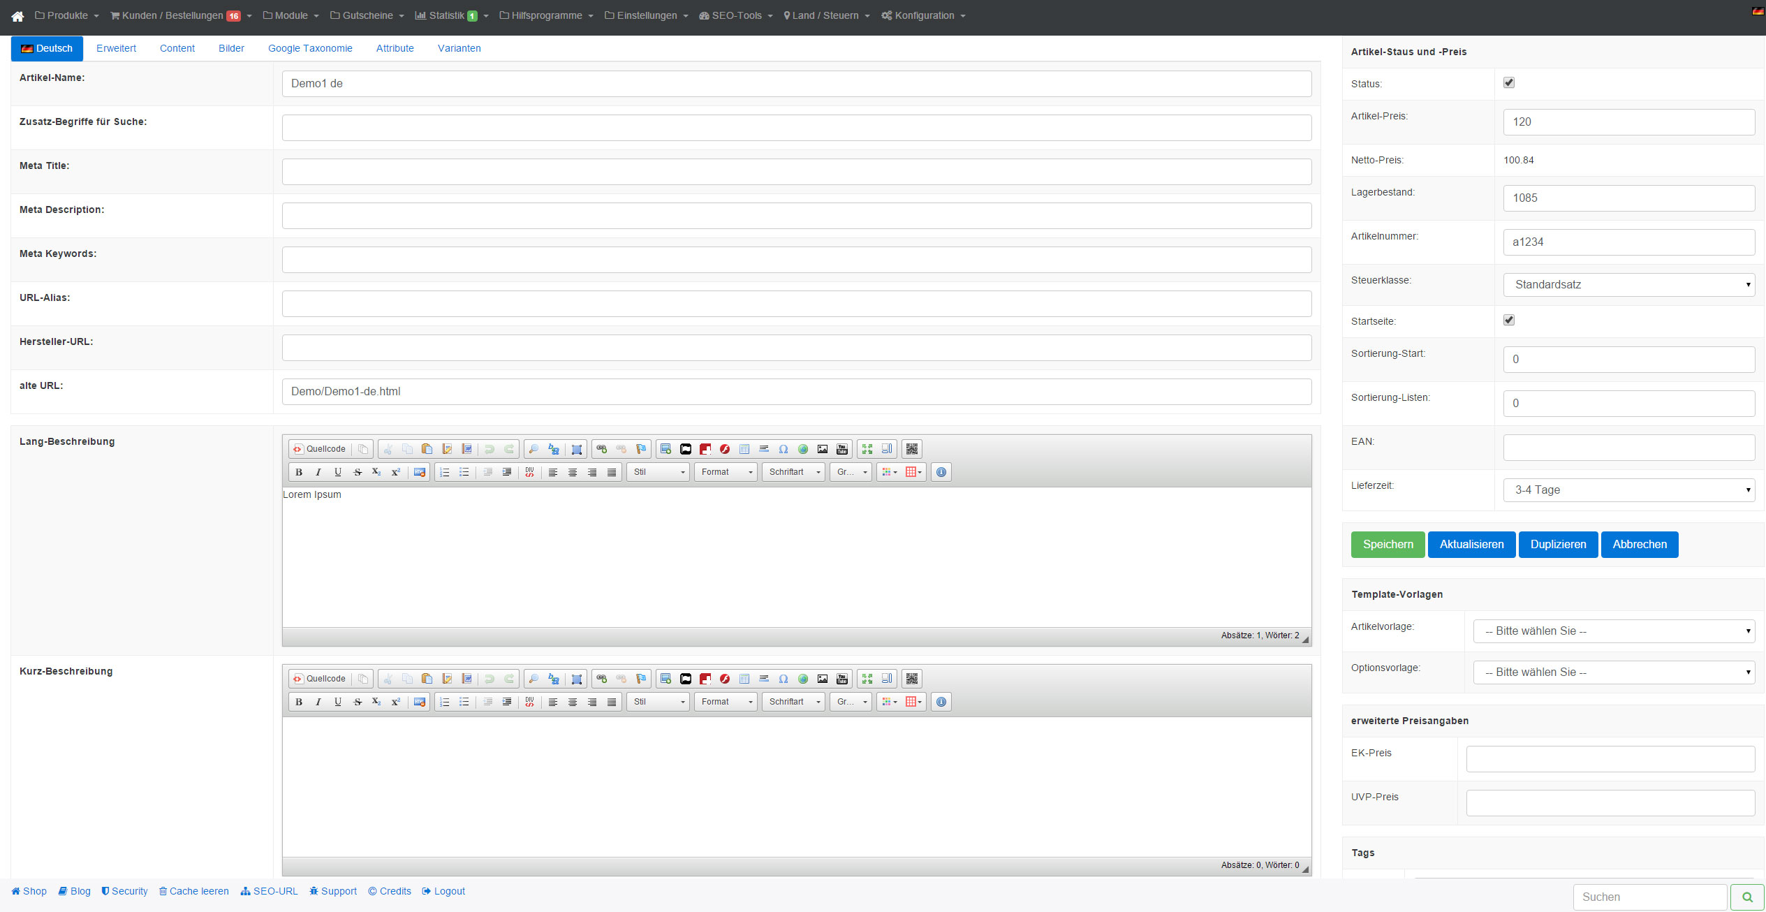Click the home icon in top navigation
Viewport: 1766px width, 912px height.
17,16
